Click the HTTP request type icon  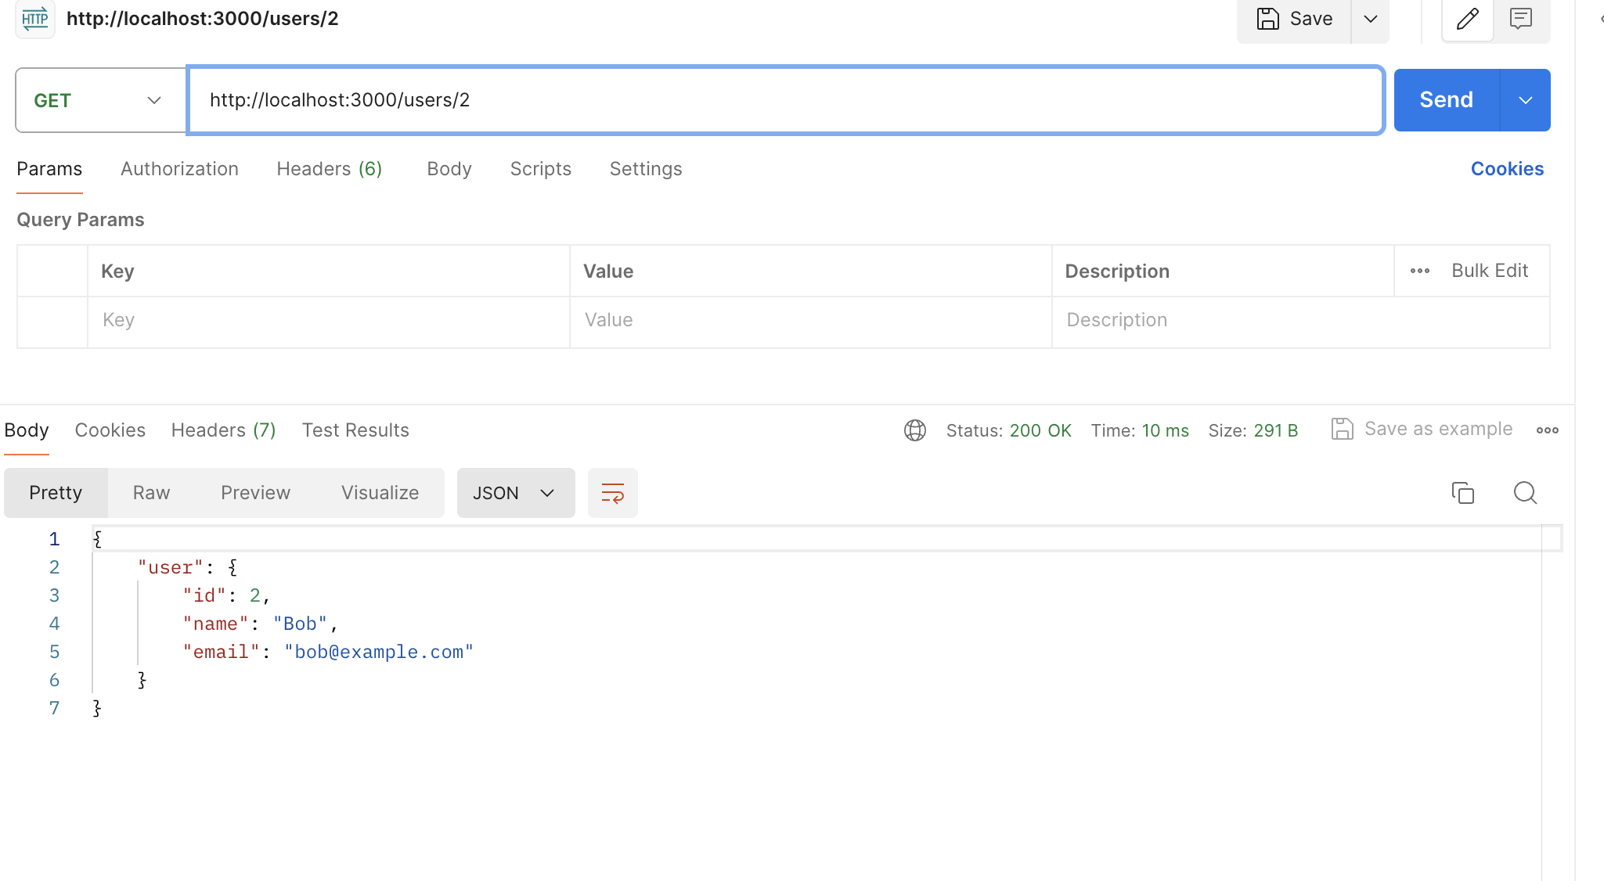pyautogui.click(x=35, y=19)
